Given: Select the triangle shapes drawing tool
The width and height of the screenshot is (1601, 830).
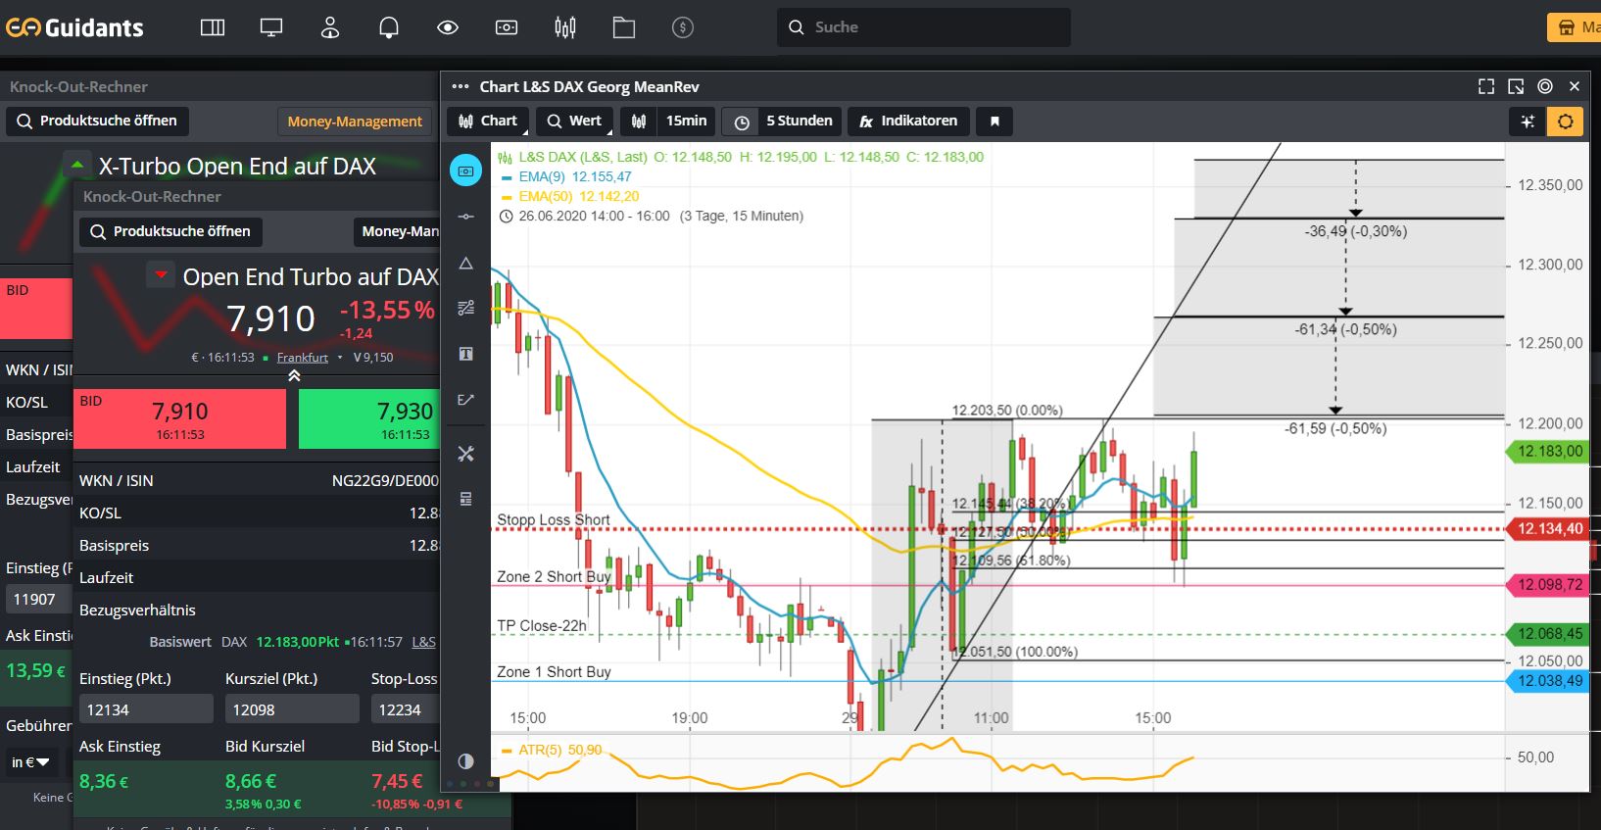Looking at the screenshot, I should (x=465, y=263).
